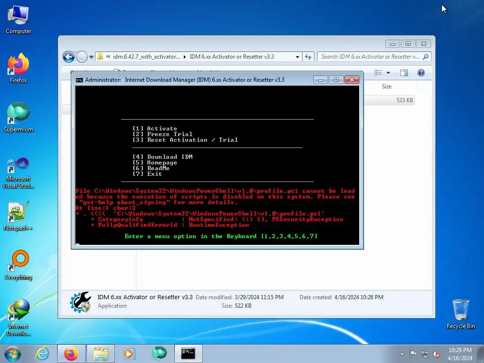Open Everything search desktop shortcut

click(18, 265)
